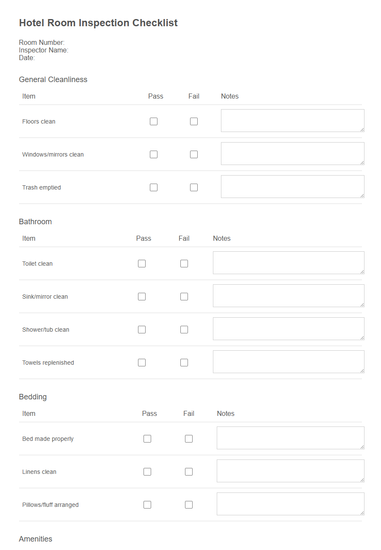This screenshot has width=381, height=550.
Task: Mark Windows/mirrors clean as Fail
Action: point(193,154)
